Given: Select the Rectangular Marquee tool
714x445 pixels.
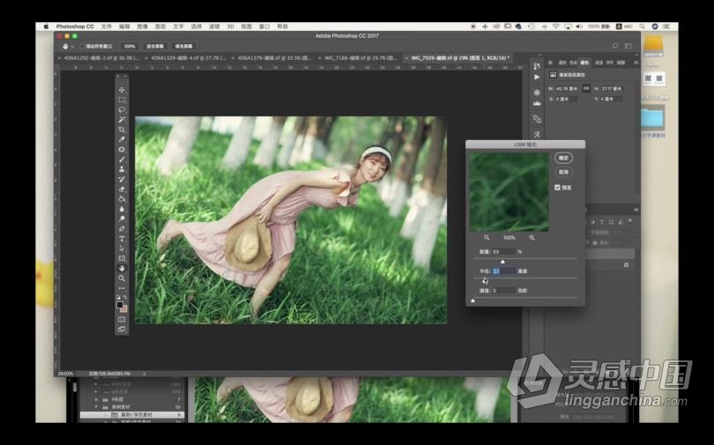Looking at the screenshot, I should coord(122,100).
